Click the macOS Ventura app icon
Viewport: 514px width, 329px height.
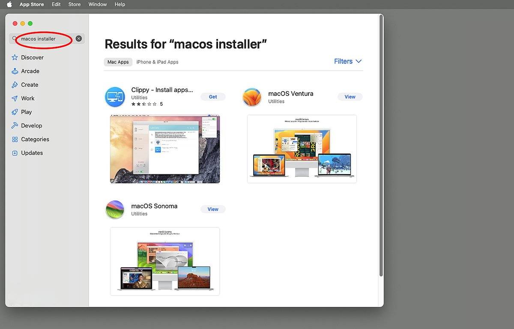click(252, 97)
